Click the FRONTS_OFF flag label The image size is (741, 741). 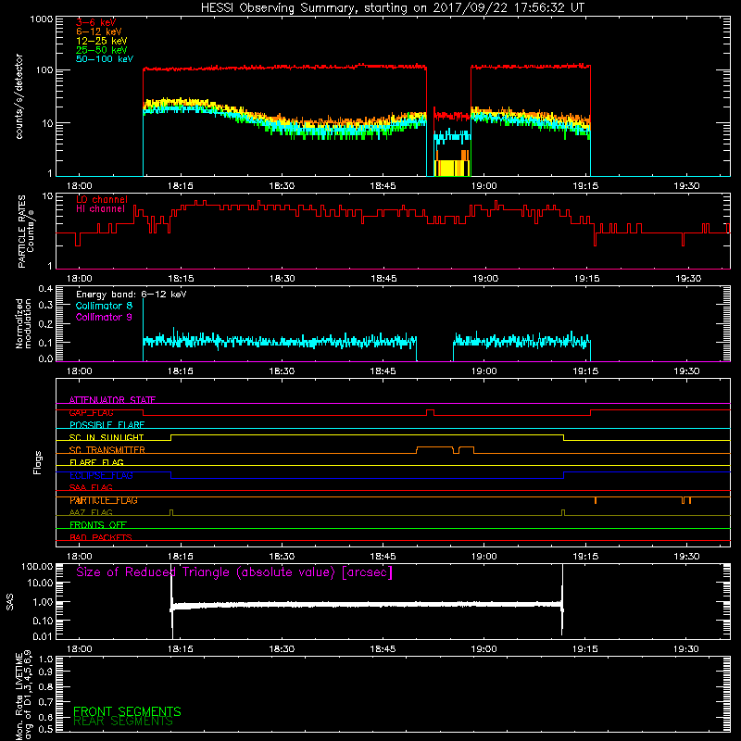click(98, 525)
